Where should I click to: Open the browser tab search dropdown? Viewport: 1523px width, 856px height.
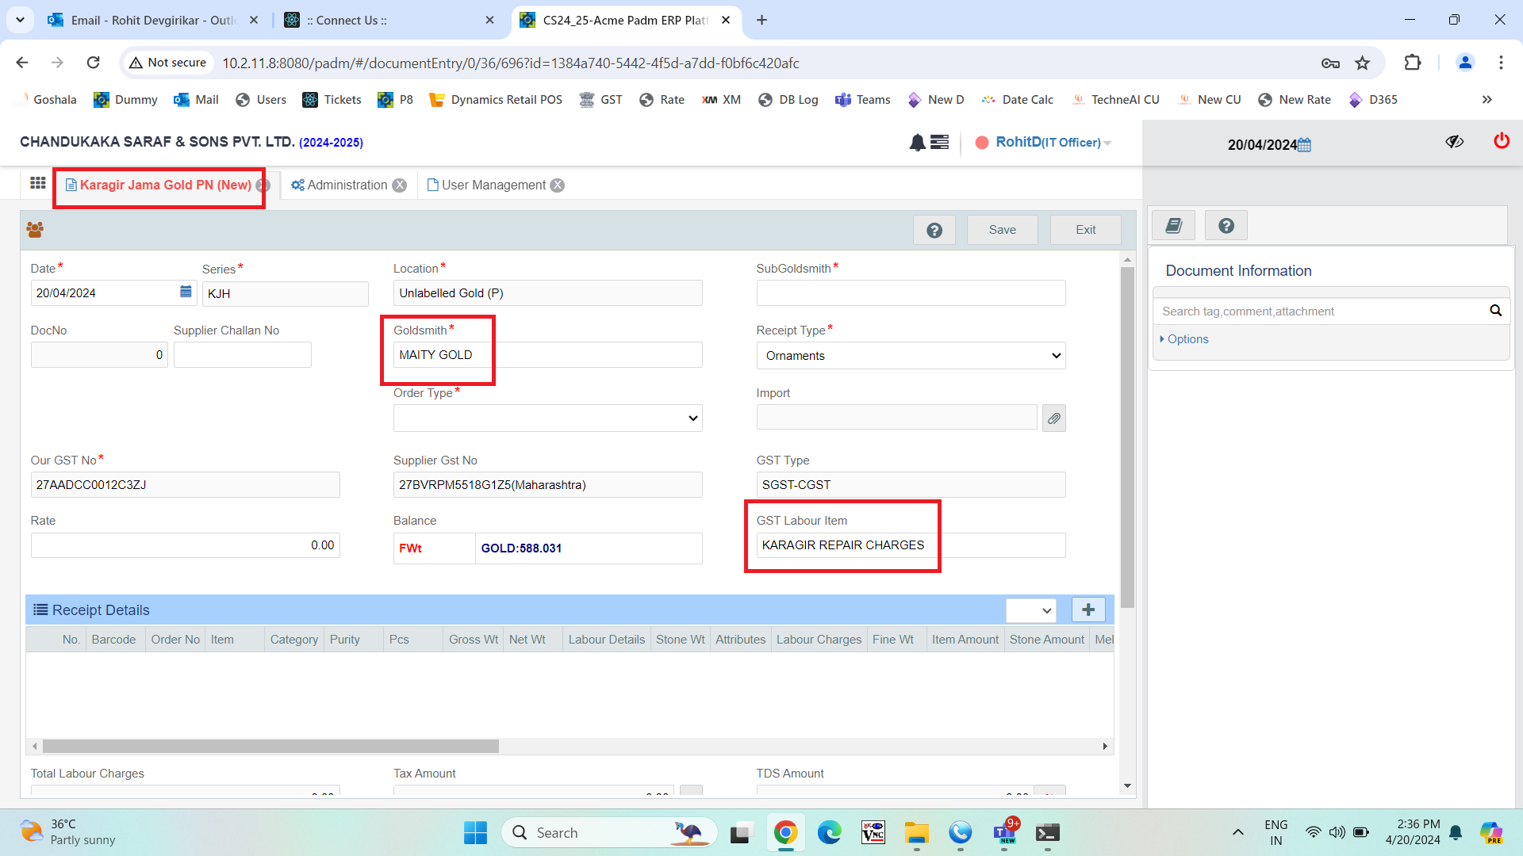pos(20,20)
